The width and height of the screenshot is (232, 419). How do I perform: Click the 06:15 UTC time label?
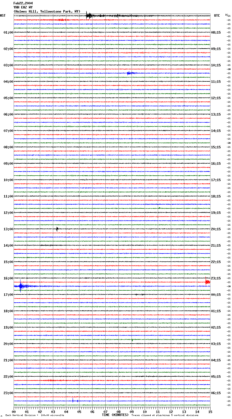[x=216, y=393]
